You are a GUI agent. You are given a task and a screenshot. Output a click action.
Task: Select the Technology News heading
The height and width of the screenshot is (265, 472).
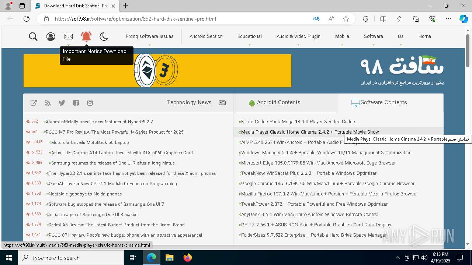(x=189, y=102)
